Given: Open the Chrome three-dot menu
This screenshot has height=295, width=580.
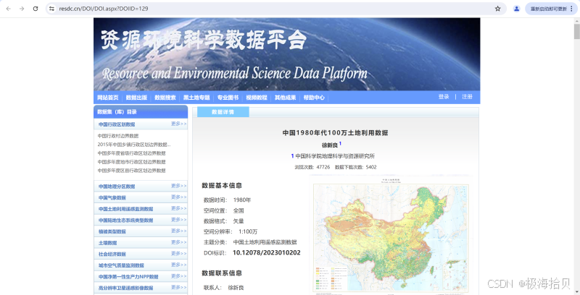Looking at the screenshot, I should click(572, 9).
